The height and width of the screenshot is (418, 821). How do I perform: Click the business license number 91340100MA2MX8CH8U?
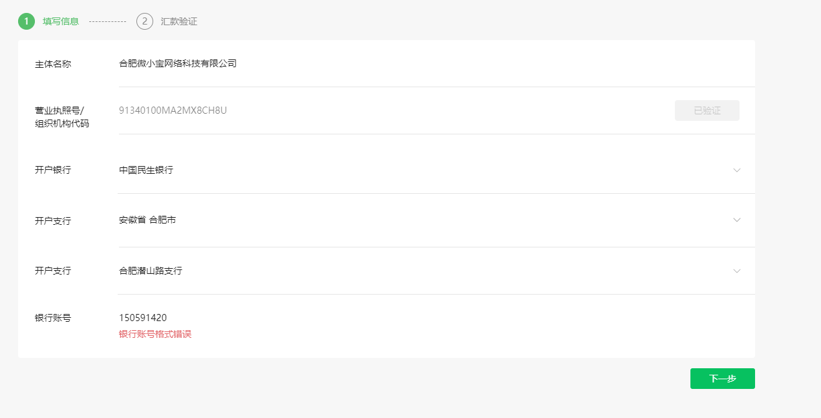tap(173, 110)
